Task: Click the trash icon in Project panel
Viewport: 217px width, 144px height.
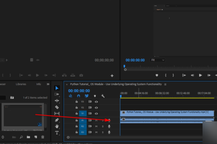Action: (43, 137)
